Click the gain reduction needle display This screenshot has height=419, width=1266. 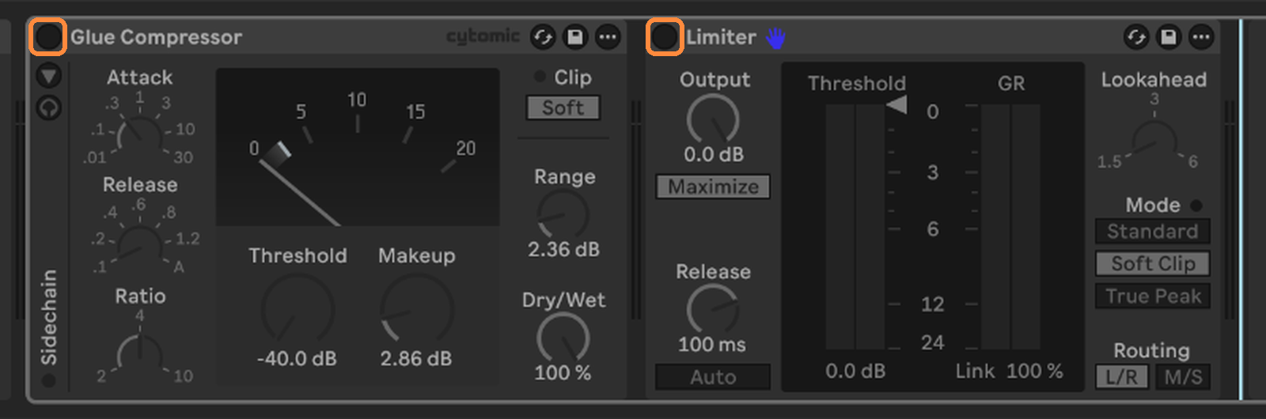click(358, 147)
